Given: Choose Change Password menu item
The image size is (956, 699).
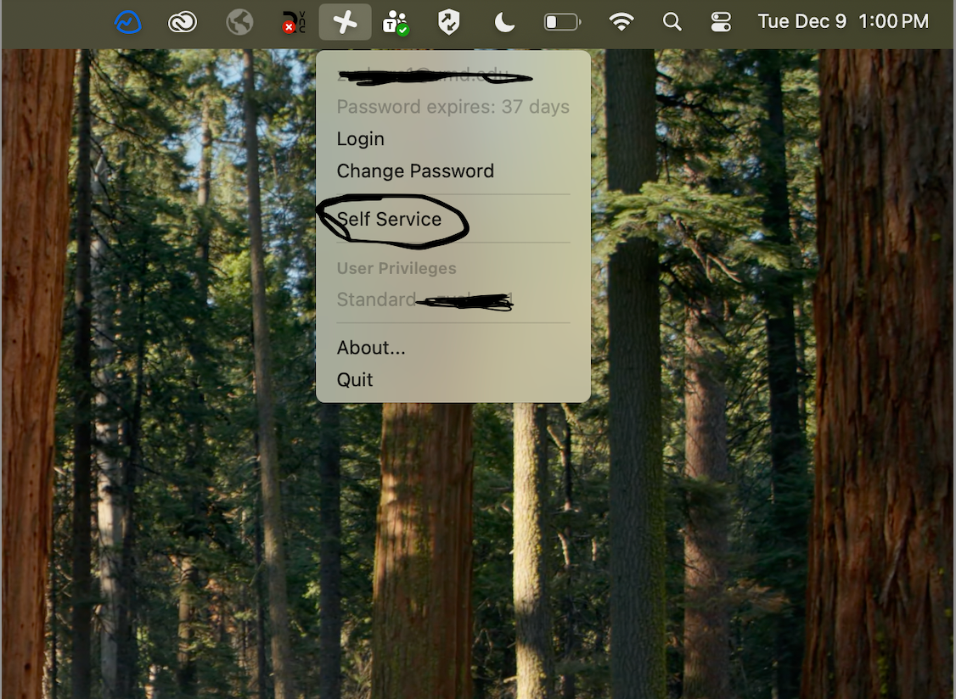Looking at the screenshot, I should pyautogui.click(x=415, y=171).
